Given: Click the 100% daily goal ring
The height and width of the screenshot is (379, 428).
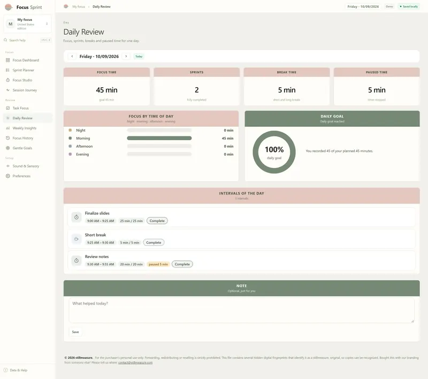Looking at the screenshot, I should [274, 152].
